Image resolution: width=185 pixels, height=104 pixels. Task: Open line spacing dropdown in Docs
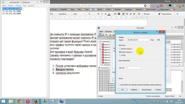(x=139, y=14)
